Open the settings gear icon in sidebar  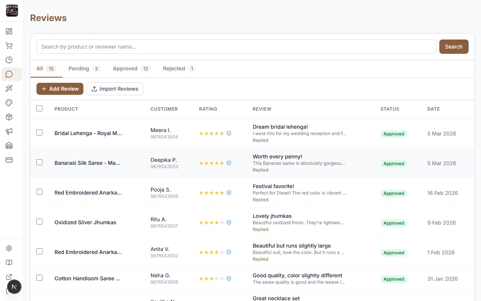9,248
